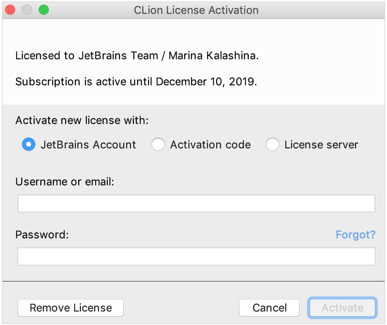The width and height of the screenshot is (387, 325).
Task: Click the gray minimize window button
Action: pyautogui.click(x=27, y=10)
